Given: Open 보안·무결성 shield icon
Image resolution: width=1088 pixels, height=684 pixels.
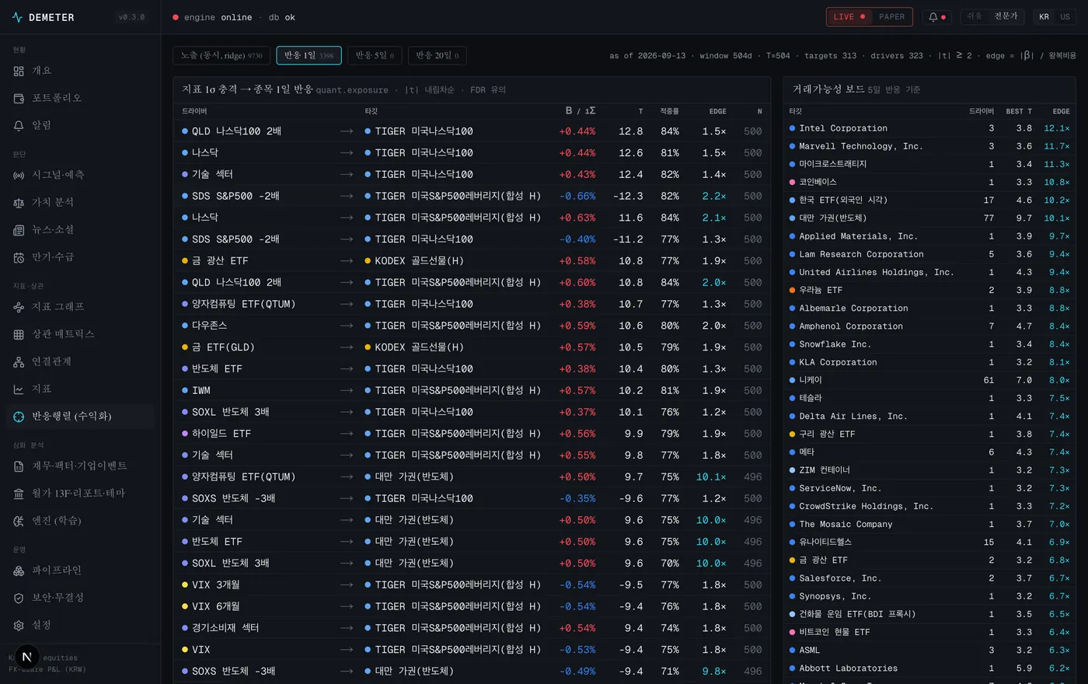Looking at the screenshot, I should tap(19, 598).
